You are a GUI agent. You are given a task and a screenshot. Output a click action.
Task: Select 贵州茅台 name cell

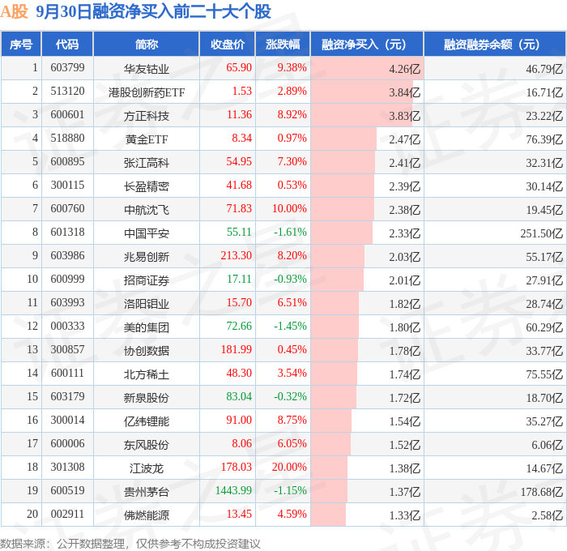(x=147, y=492)
